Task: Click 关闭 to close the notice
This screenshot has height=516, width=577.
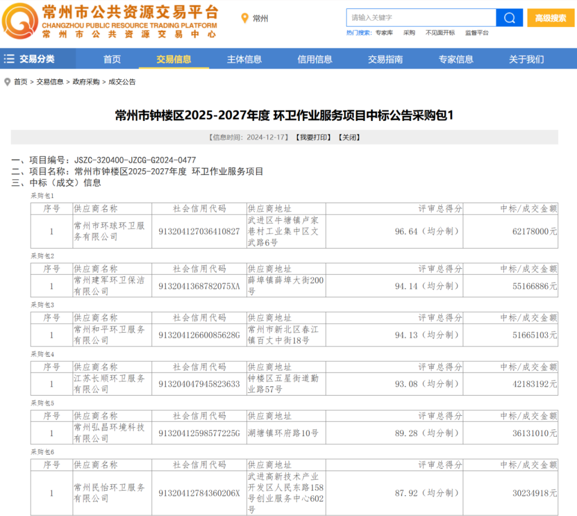Action: coord(349,137)
